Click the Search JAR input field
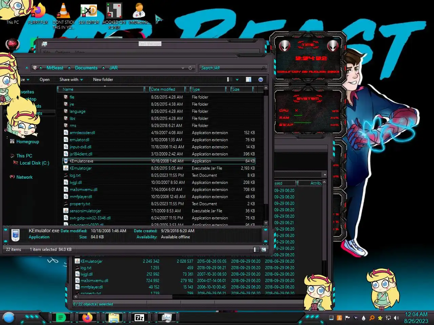 pyautogui.click(x=233, y=68)
